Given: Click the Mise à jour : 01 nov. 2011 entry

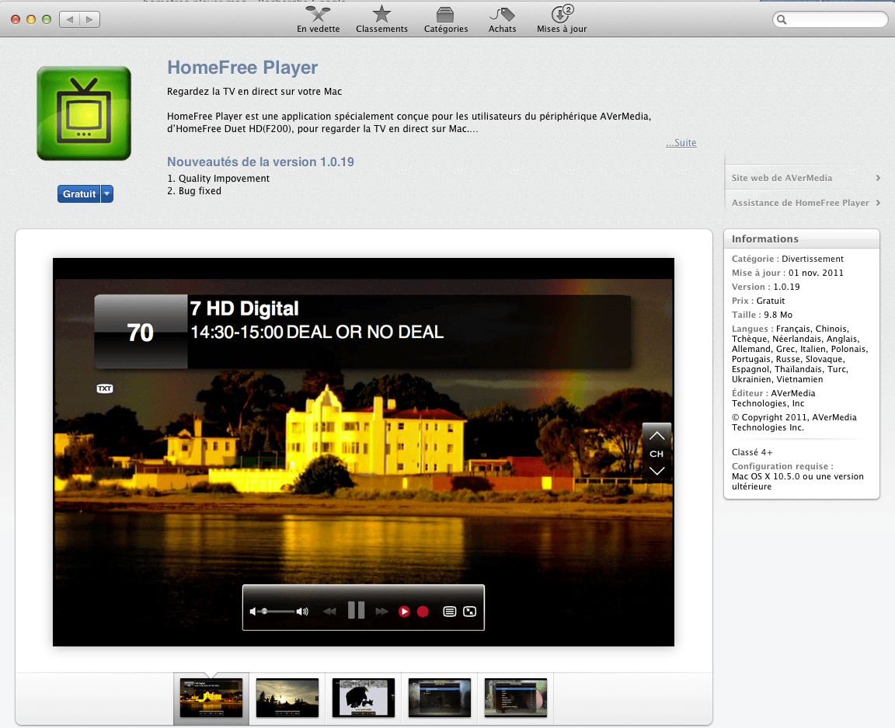Looking at the screenshot, I should (788, 273).
